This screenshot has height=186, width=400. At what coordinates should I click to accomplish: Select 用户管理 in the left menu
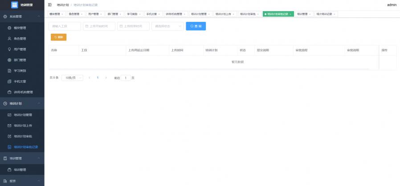tap(20, 49)
